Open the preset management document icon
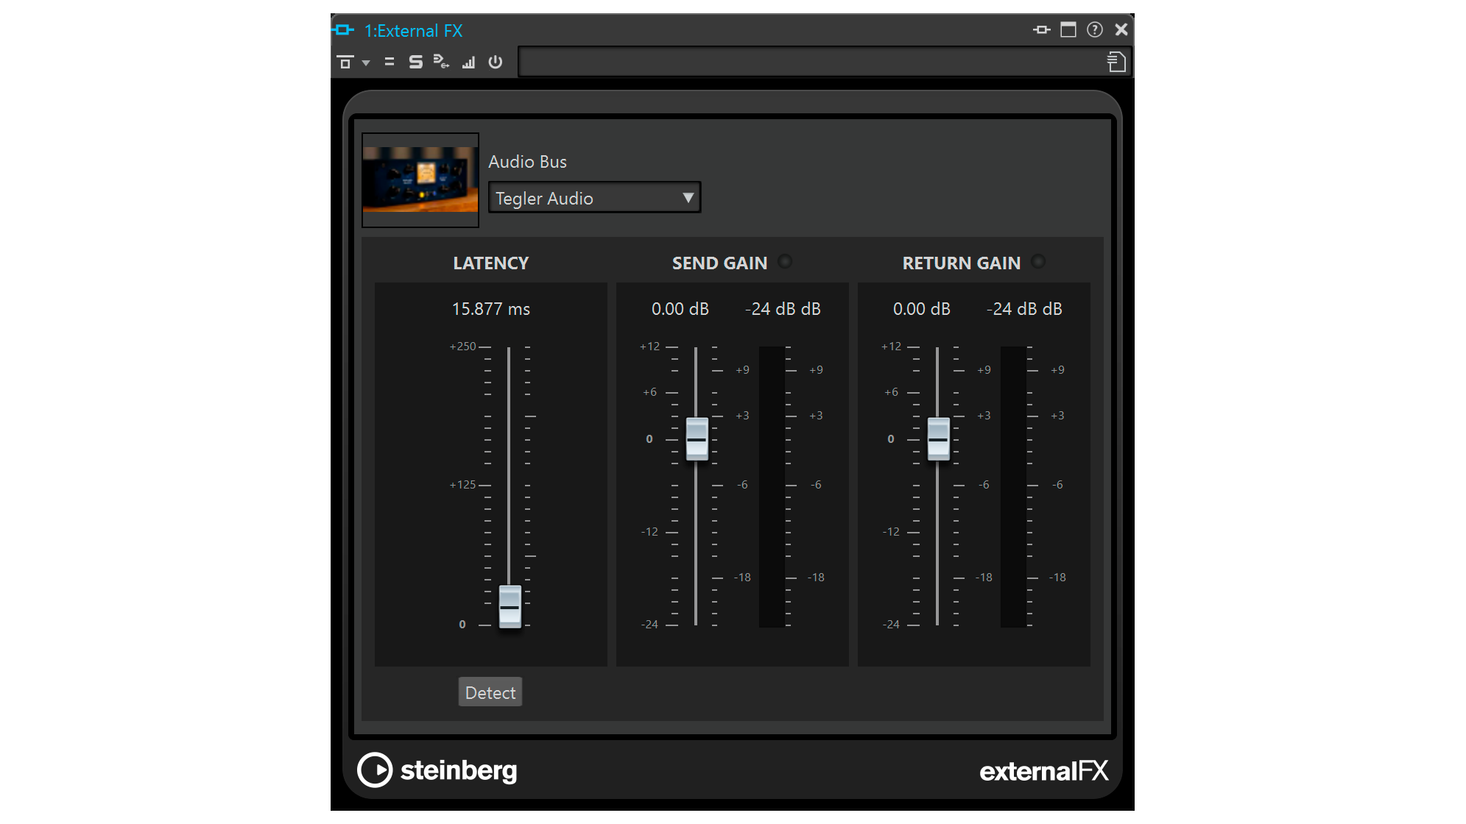The height and width of the screenshot is (824, 1466). pyautogui.click(x=1117, y=62)
